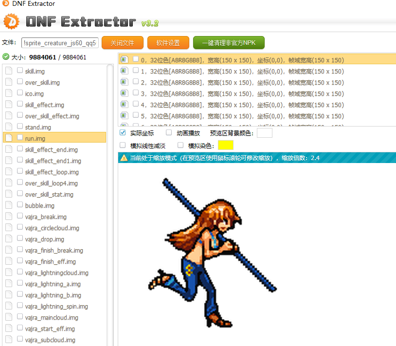This screenshot has height=346, width=396.
Task: Pick the yellow 模拟染色 color swatch
Action: pos(226,145)
